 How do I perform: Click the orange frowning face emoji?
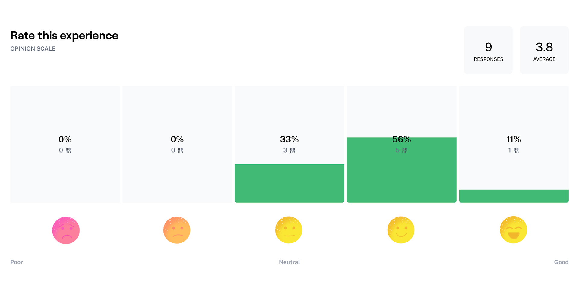click(x=177, y=230)
